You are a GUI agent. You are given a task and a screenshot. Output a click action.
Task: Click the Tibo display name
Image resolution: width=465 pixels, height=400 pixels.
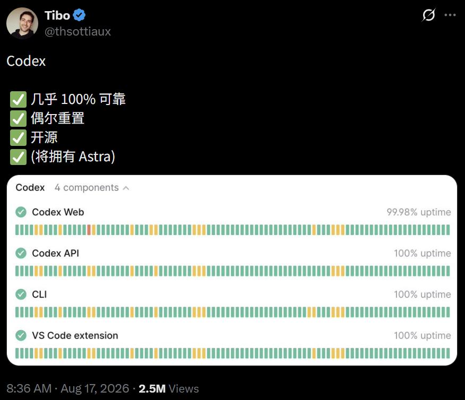coord(57,15)
